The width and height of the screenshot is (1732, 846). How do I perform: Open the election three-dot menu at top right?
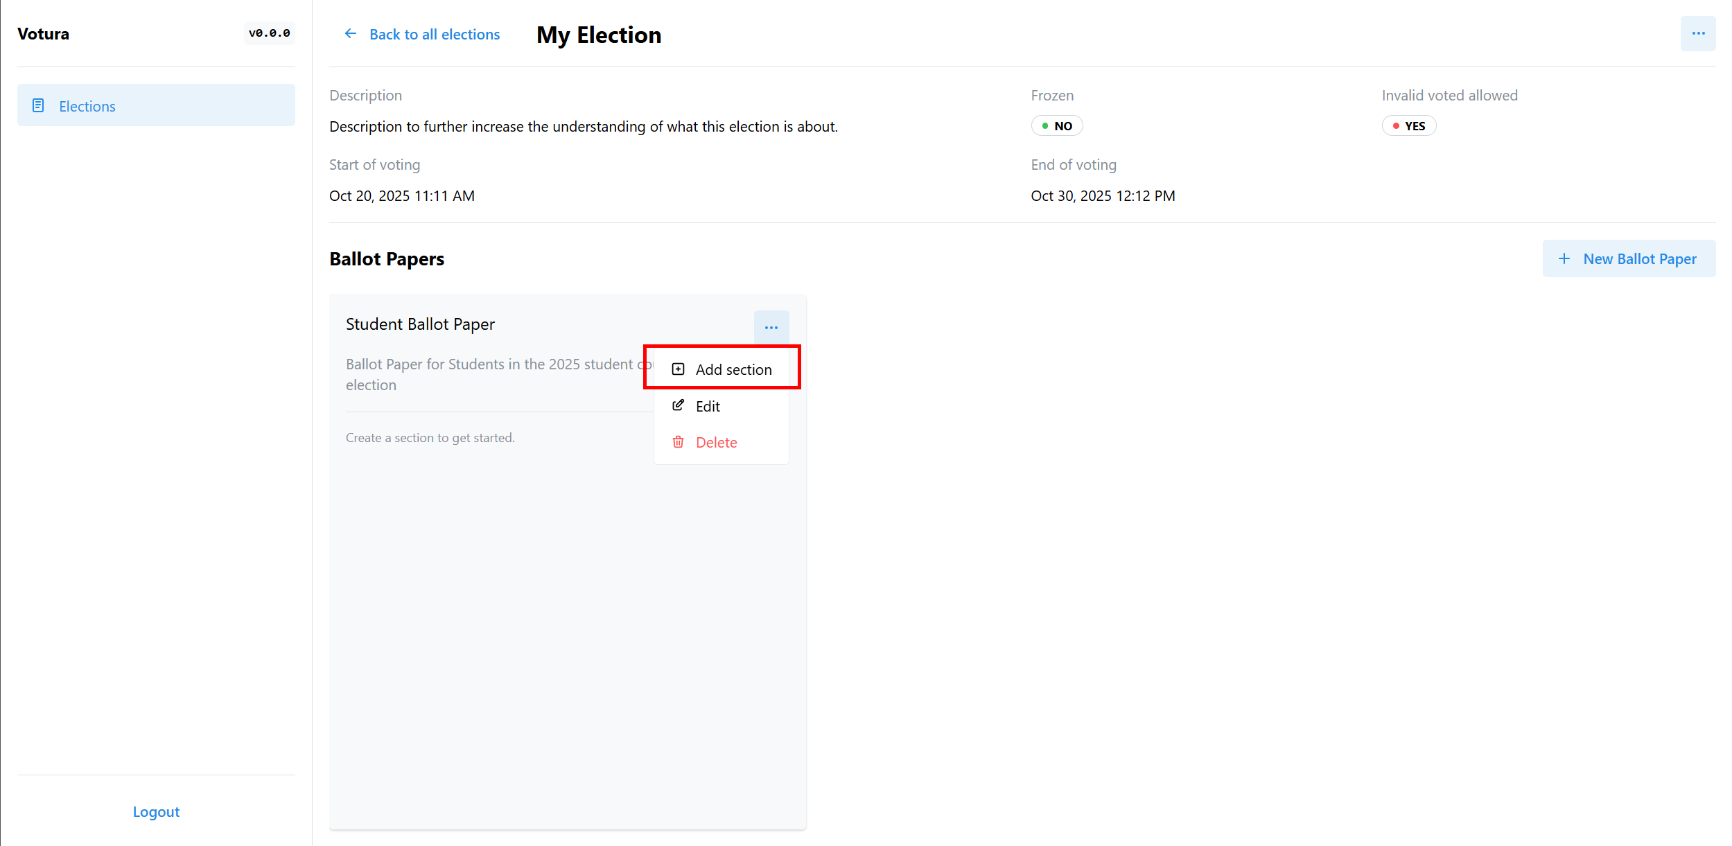pos(1697,34)
